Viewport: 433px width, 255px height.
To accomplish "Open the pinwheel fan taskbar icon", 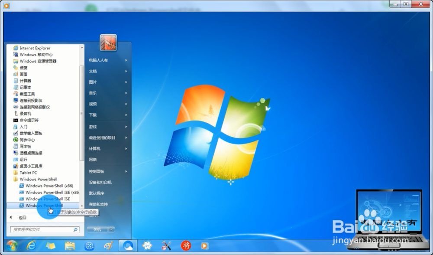I will [x=147, y=245].
